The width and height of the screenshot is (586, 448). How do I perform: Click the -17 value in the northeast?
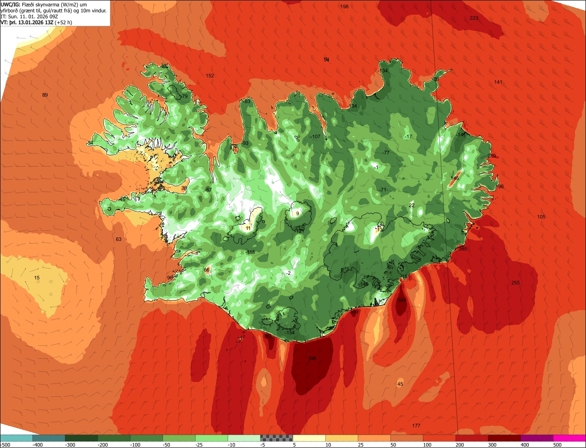tap(408, 137)
